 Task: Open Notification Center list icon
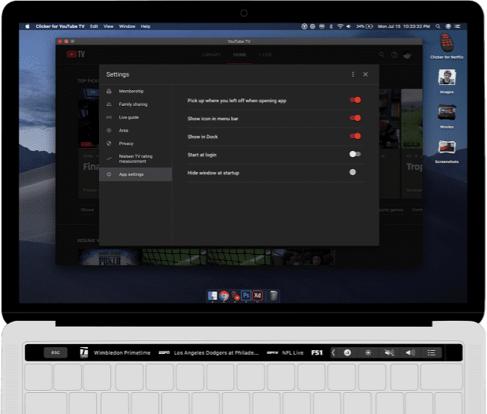pyautogui.click(x=458, y=26)
